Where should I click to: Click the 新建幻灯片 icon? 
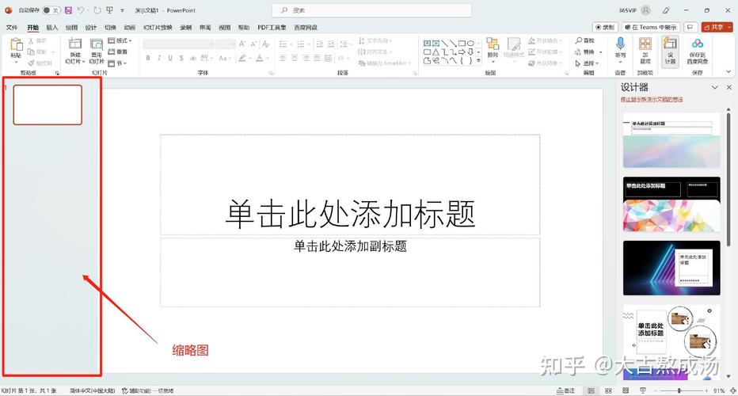[x=75, y=44]
